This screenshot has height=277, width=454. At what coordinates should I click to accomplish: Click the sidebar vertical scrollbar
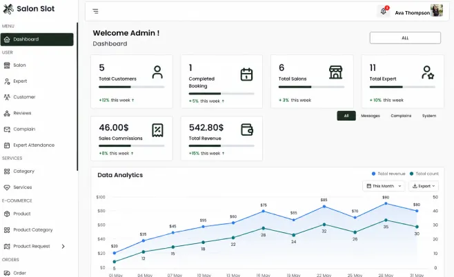point(77,96)
